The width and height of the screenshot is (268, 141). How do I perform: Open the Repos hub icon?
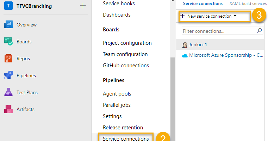(8, 59)
